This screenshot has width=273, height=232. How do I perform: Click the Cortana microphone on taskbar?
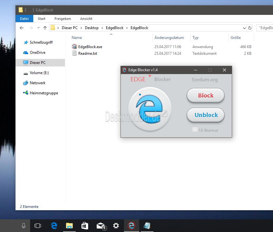[24, 226]
